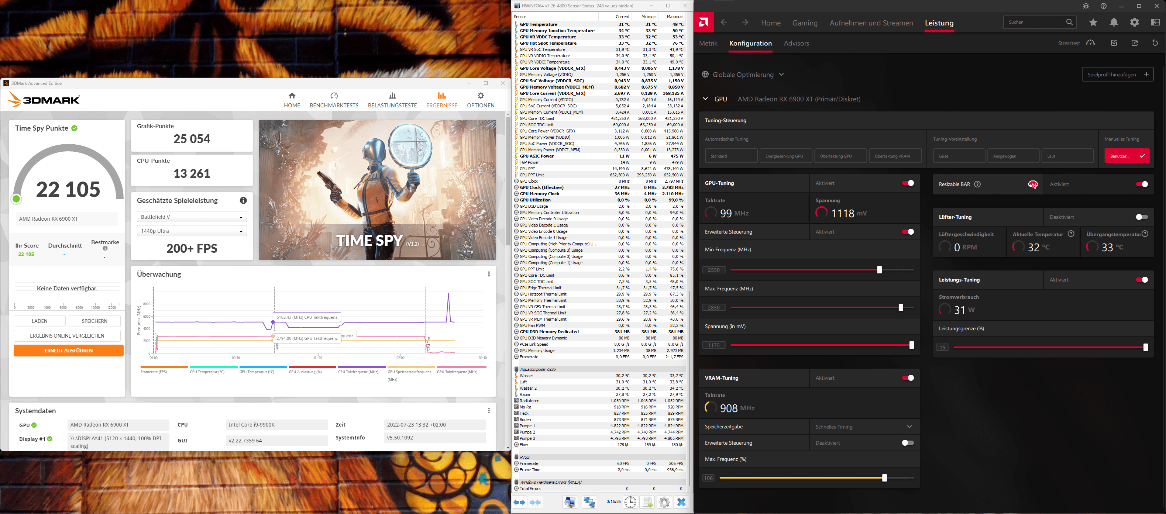
Task: Open Speicherzeitgabe Schnelles Timing dropdown
Action: pyautogui.click(x=864, y=427)
